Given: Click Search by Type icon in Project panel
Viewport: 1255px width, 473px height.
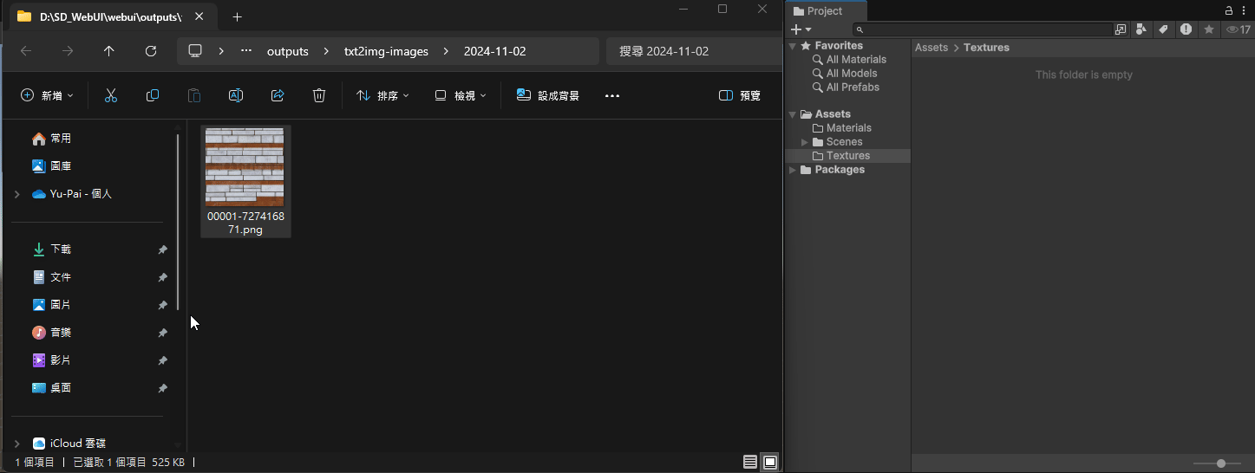Looking at the screenshot, I should (1141, 29).
